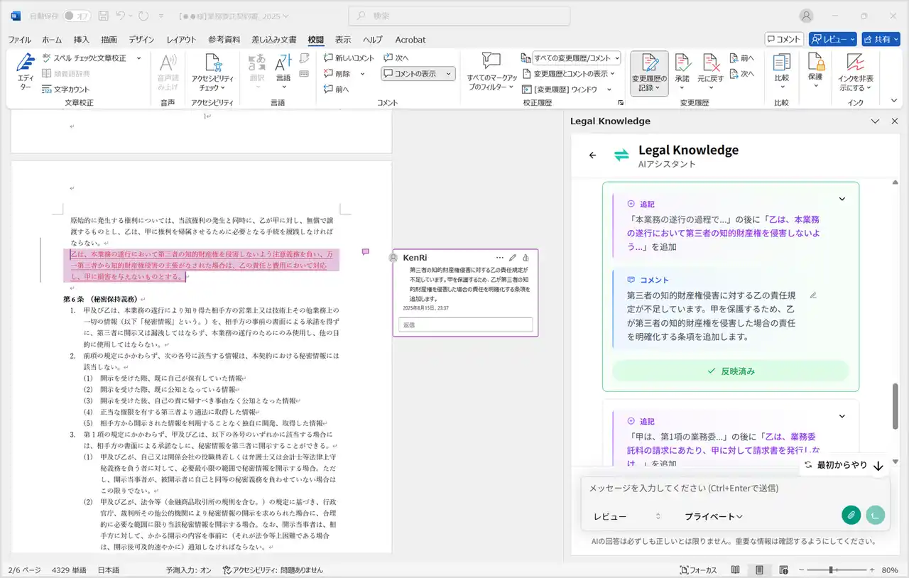Click the edit pencil in KenRi comment

[x=513, y=257]
